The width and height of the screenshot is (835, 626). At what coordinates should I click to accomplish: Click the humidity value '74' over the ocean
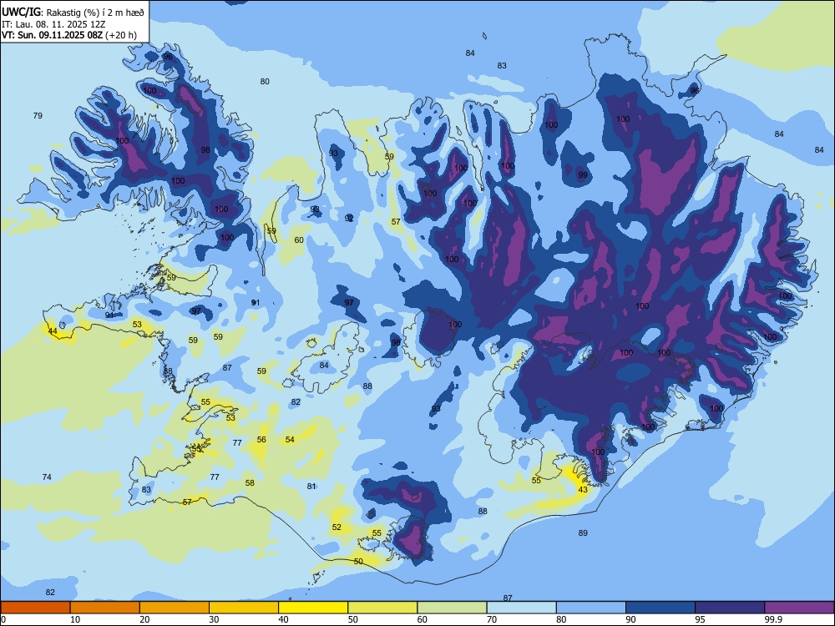click(47, 477)
